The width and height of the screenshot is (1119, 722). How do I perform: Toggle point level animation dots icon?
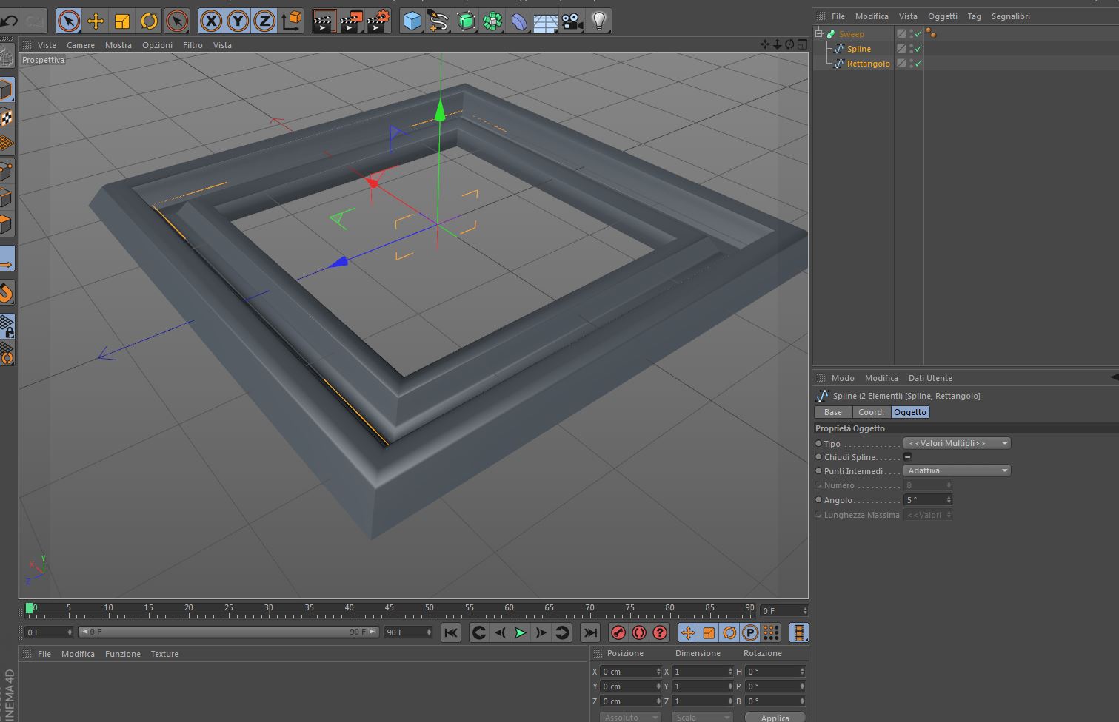click(x=771, y=632)
